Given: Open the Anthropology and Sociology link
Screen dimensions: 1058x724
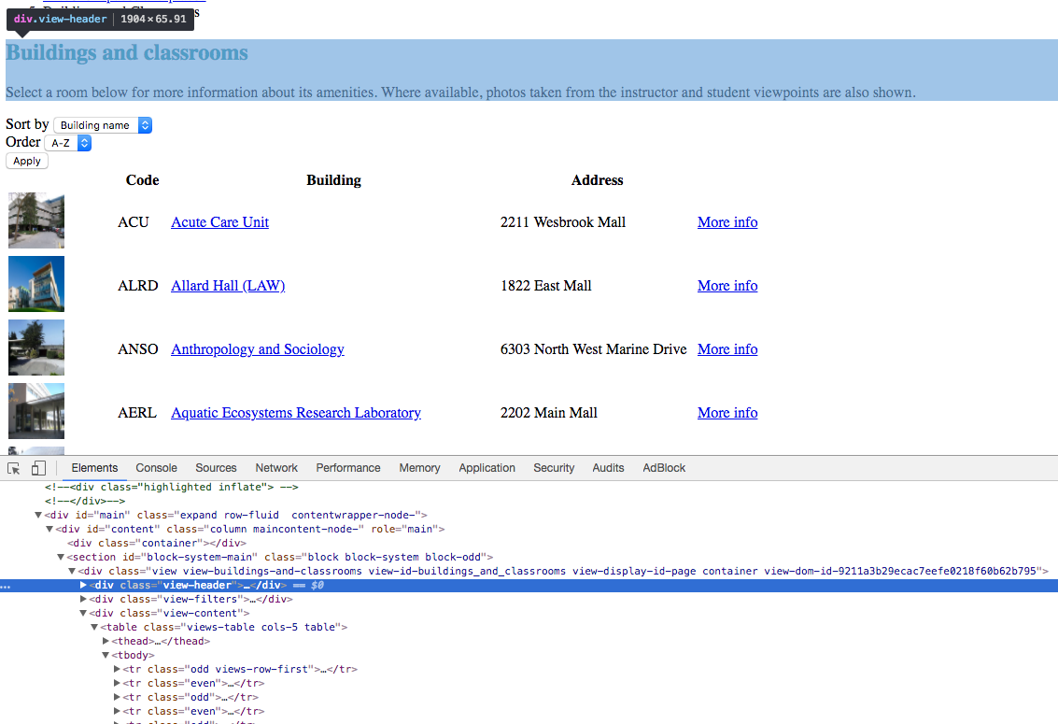Looking at the screenshot, I should click(258, 348).
